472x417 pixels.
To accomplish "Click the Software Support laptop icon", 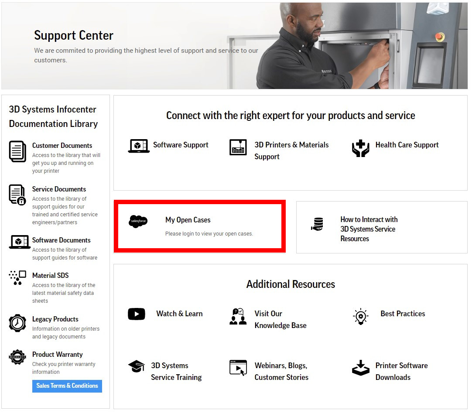I will (x=139, y=146).
